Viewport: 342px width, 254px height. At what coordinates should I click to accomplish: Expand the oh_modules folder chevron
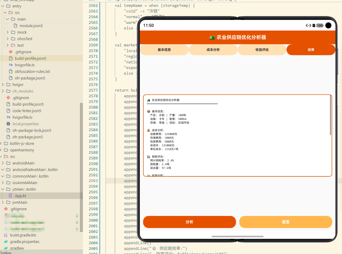[x=3, y=91]
